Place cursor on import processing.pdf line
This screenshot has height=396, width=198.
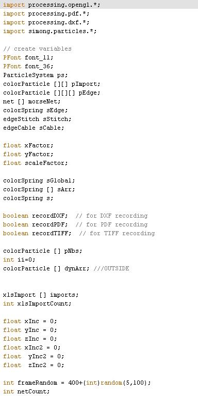(x=46, y=13)
